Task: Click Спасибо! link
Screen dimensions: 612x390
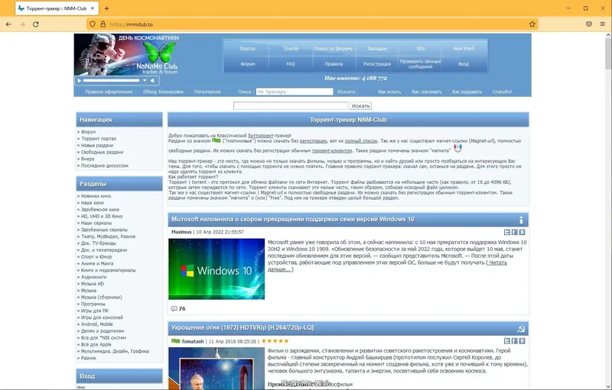Action: click(502, 92)
